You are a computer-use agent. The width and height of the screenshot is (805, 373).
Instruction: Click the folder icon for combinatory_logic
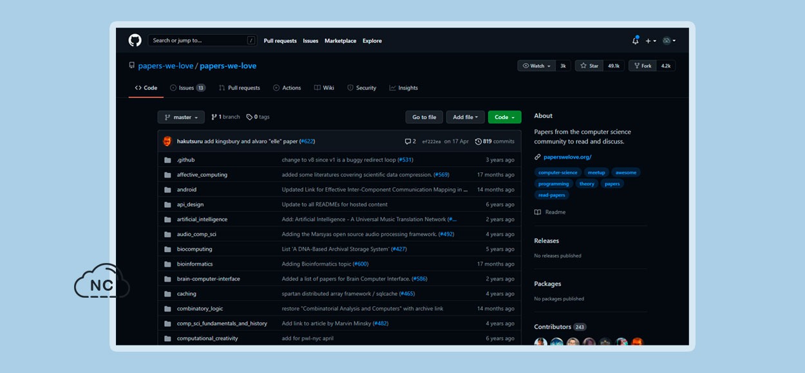(167, 309)
